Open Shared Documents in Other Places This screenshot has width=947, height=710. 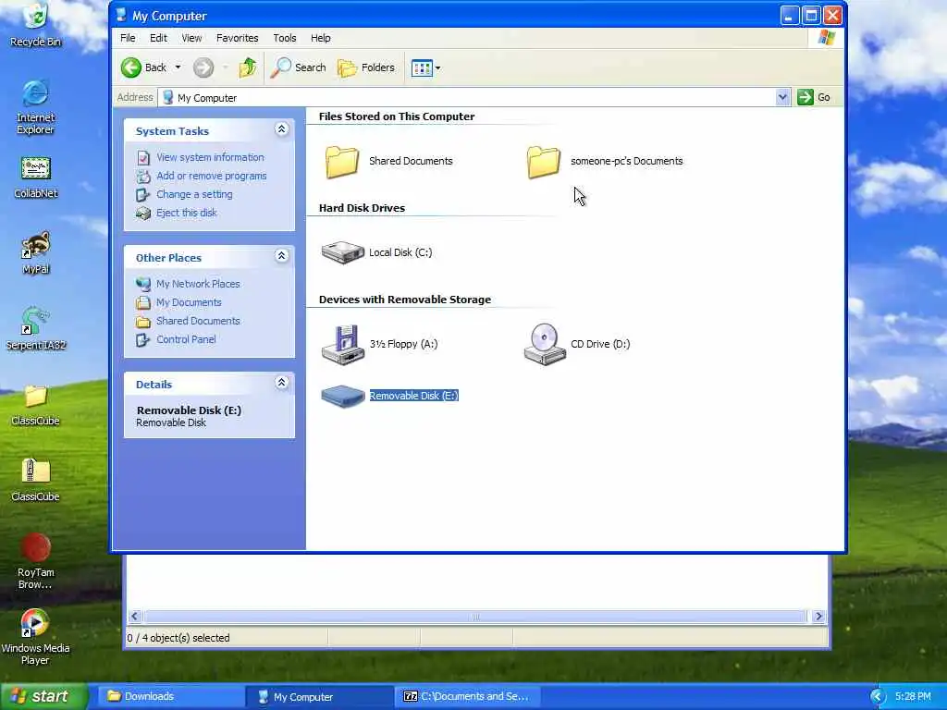point(198,321)
